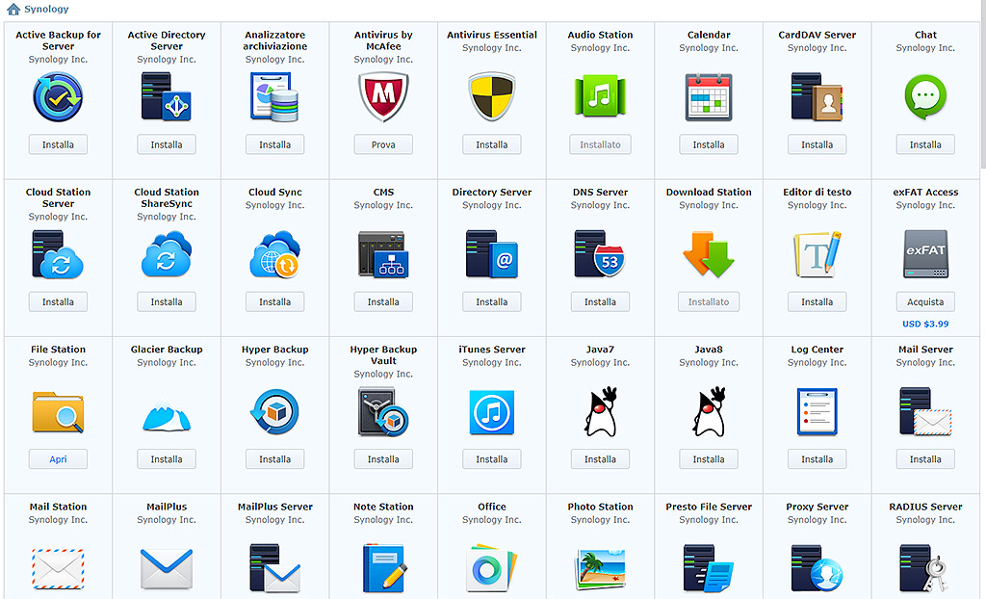This screenshot has height=599, width=986.
Task: Click the Active Backup for Server icon
Action: click(x=58, y=97)
